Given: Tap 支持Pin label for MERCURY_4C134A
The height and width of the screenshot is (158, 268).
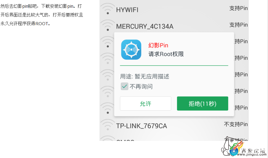Looking at the screenshot, I should (x=238, y=25).
